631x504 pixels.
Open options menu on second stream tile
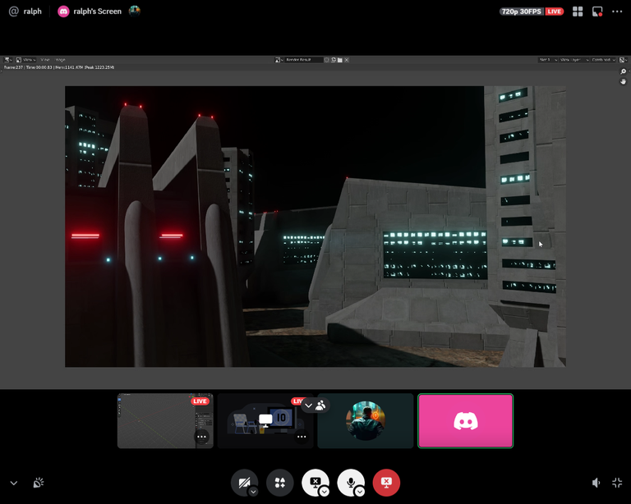coord(302,437)
